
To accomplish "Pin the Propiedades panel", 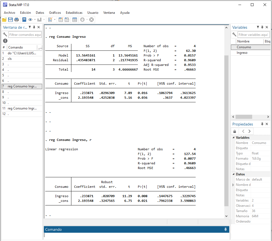I will tap(262, 124).
